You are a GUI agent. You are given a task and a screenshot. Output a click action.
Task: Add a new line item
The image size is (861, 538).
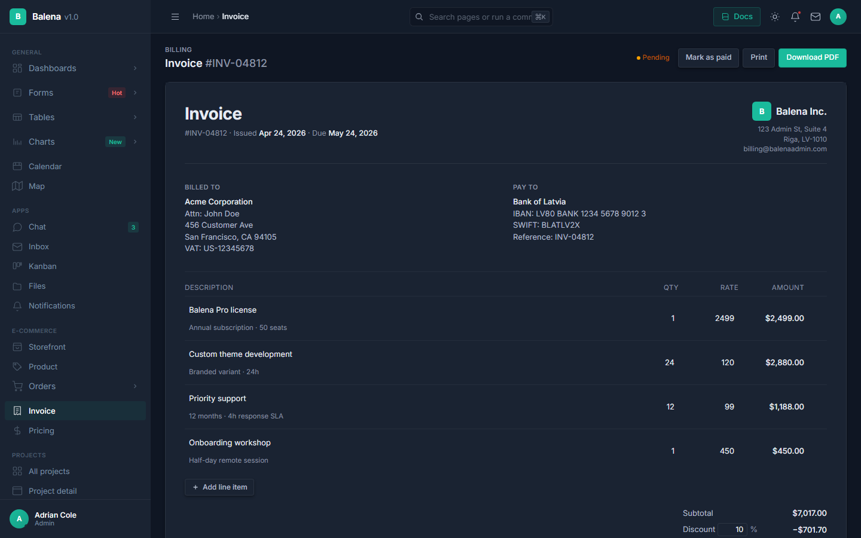click(219, 487)
